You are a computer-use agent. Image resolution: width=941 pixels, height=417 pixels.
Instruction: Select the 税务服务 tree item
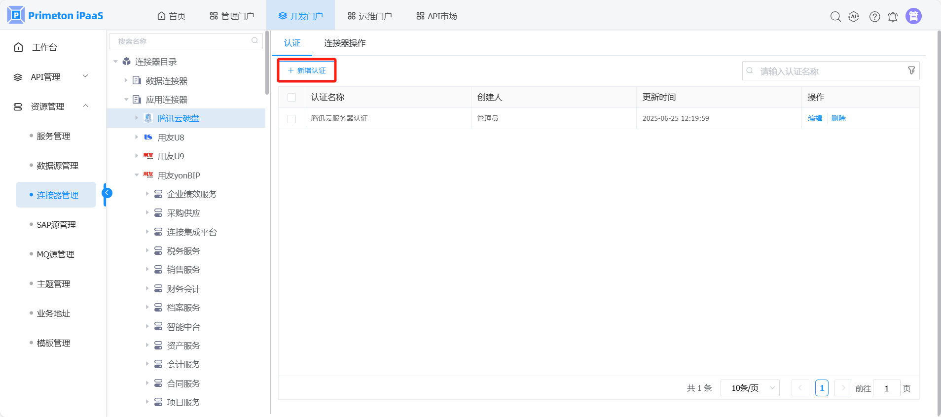pyautogui.click(x=183, y=251)
